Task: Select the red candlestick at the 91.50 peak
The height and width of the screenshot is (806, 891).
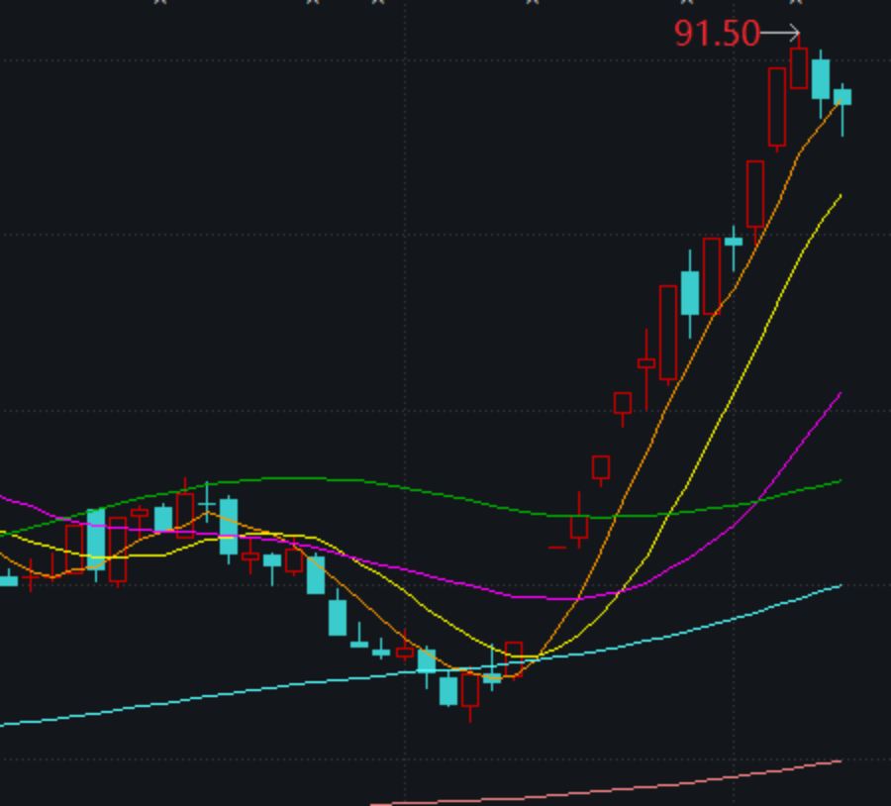Action: click(799, 68)
